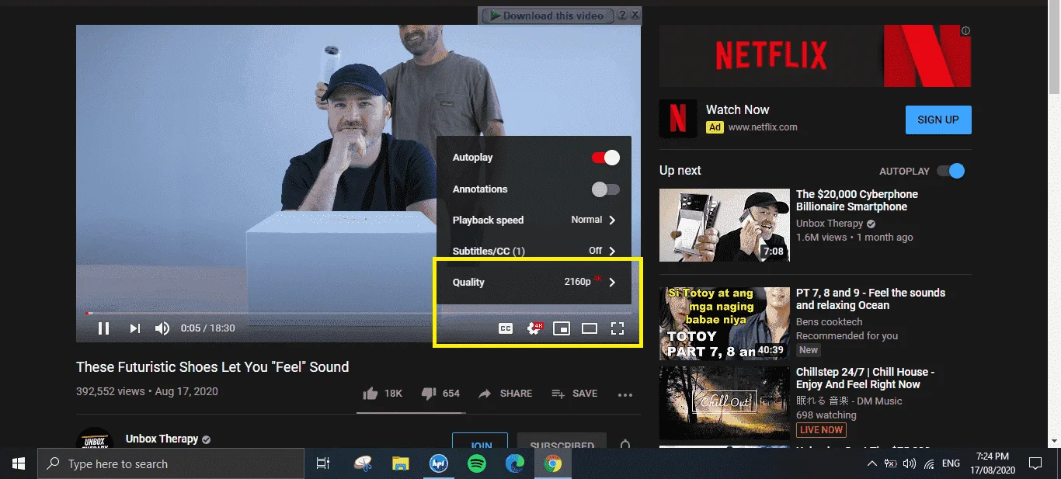
Task: Open the $20,000 Cyberphone video thumbnail
Action: coord(724,225)
